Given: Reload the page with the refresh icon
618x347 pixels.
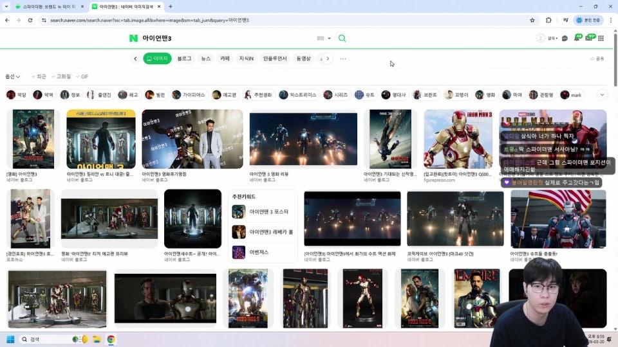Looking at the screenshot, I should (x=30, y=20).
